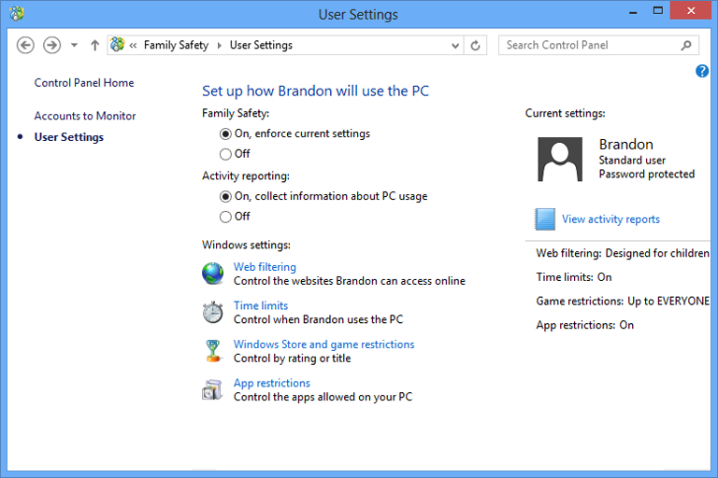Screen dimensions: 718x478
Task: Click the activity reports notebook icon
Action: [545, 219]
